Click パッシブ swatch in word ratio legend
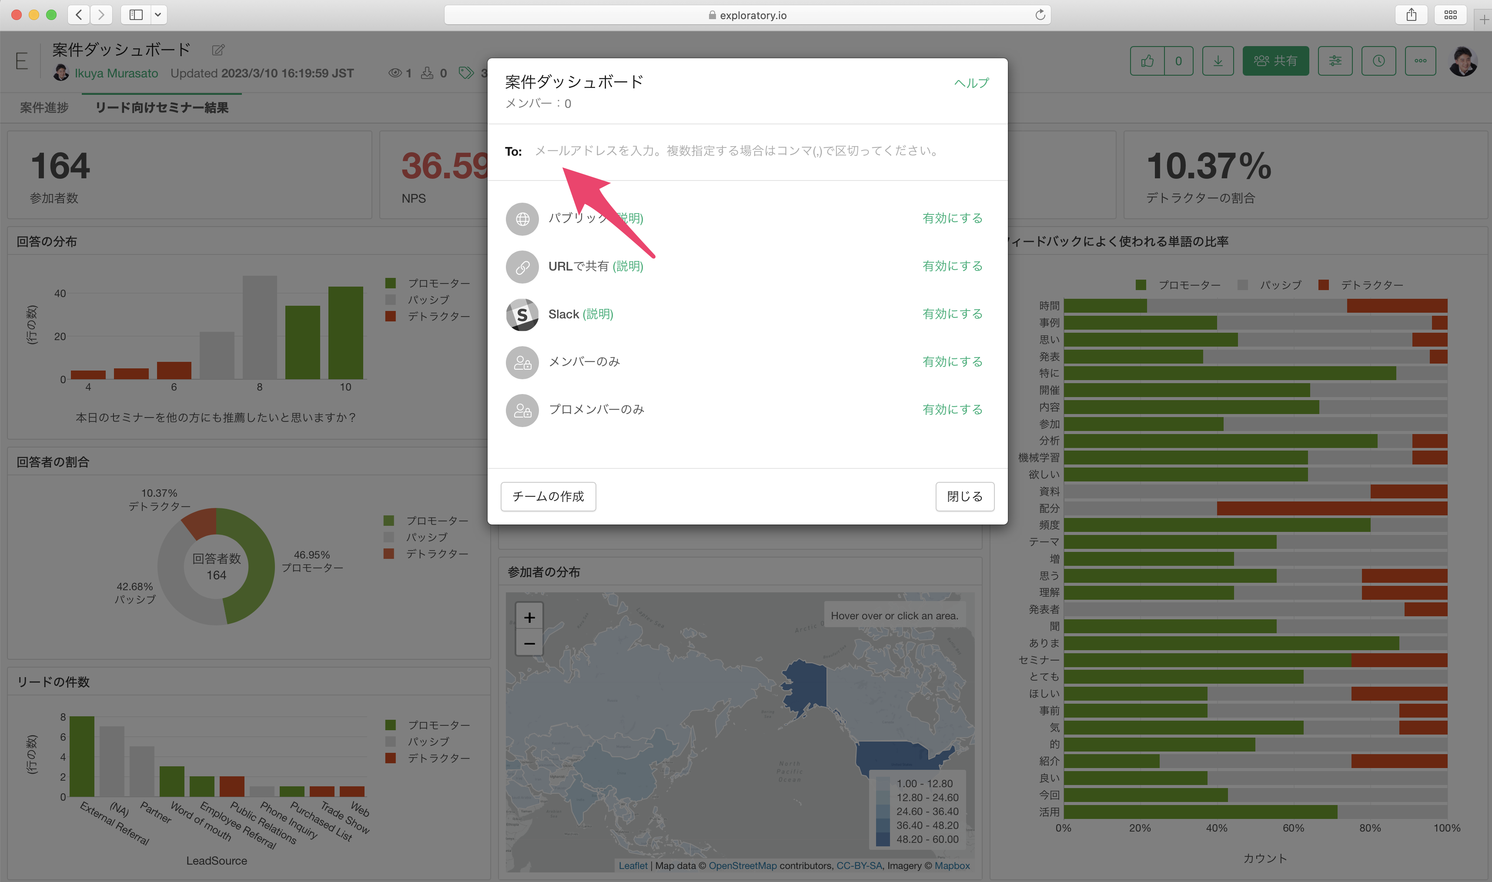This screenshot has height=882, width=1492. (1242, 285)
